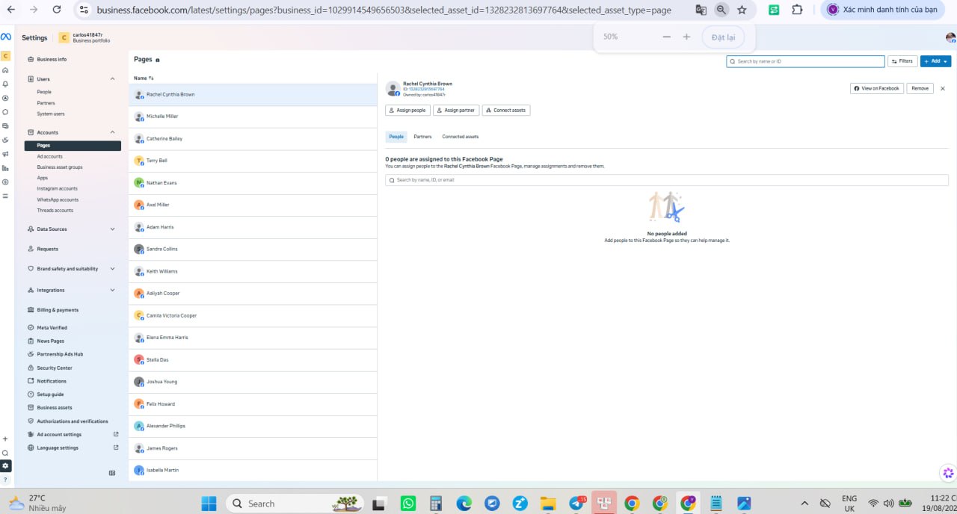Collapse the Accounts section chevron
The image size is (957, 514).
pyautogui.click(x=112, y=132)
